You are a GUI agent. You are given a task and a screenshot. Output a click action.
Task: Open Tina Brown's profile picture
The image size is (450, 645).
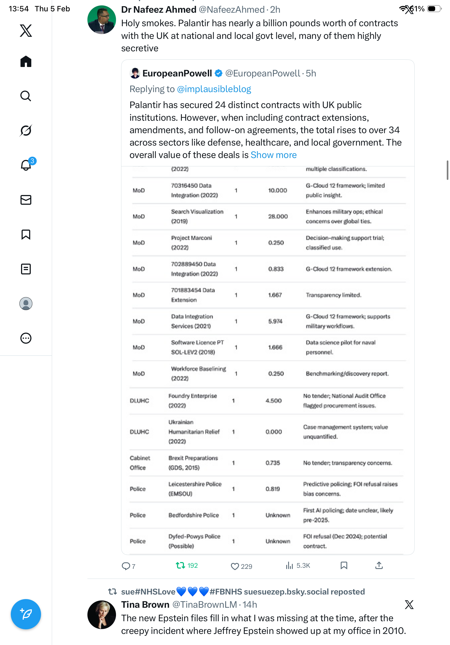[101, 614]
